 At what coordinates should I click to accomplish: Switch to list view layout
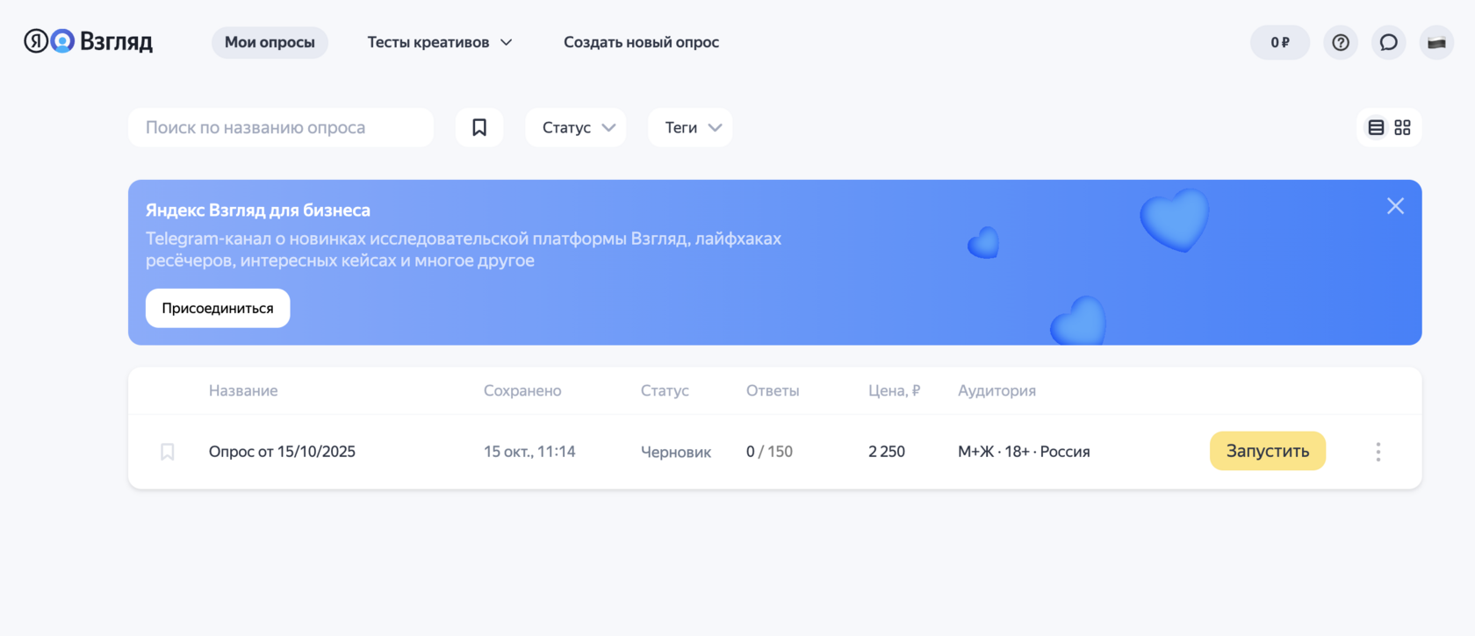(1376, 127)
